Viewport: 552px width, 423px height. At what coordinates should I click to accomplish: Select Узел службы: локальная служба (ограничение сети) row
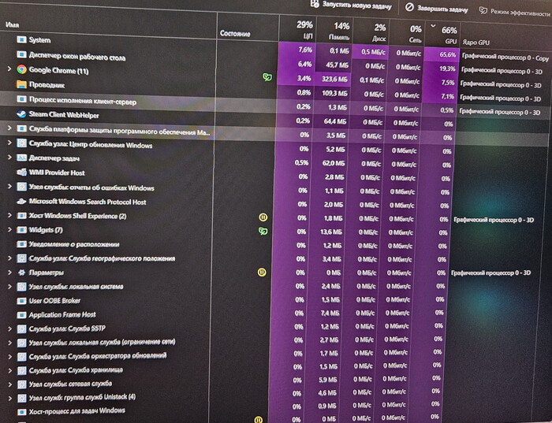click(102, 342)
